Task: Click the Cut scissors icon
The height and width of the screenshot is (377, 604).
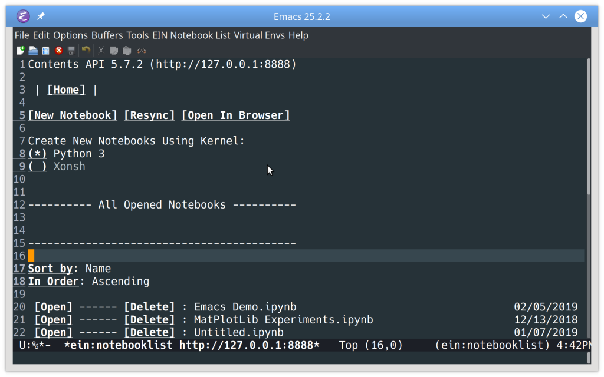Action: tap(101, 51)
